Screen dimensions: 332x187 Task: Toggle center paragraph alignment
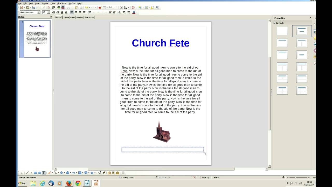tap(76, 12)
